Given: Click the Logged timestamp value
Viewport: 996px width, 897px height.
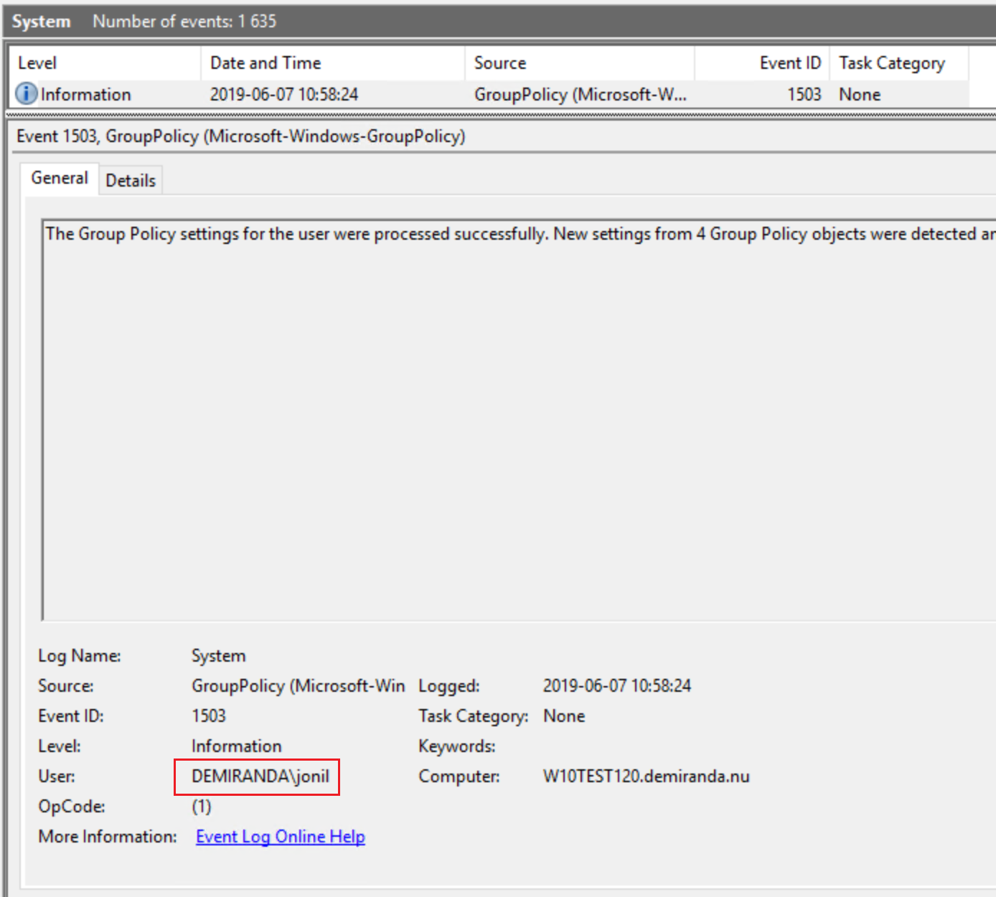Looking at the screenshot, I should [x=617, y=685].
